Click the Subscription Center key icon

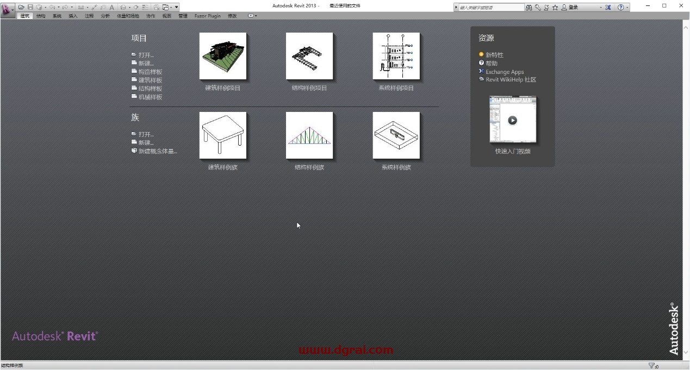click(x=538, y=7)
